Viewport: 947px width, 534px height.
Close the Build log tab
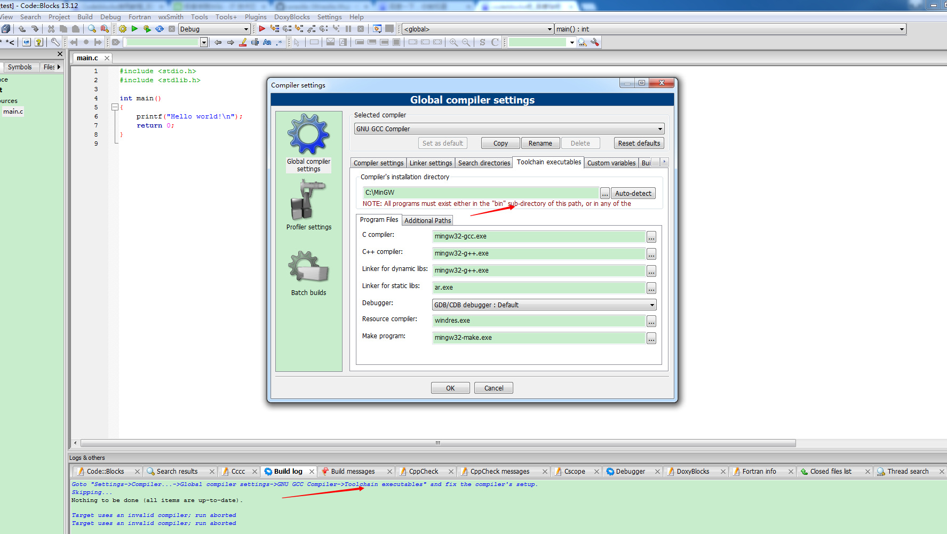click(312, 472)
